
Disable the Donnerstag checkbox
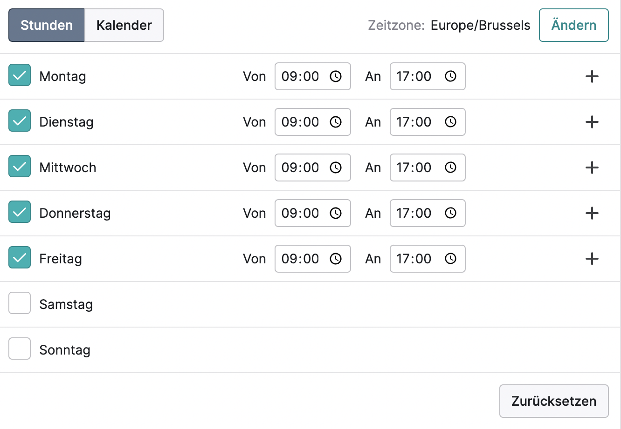tap(20, 212)
